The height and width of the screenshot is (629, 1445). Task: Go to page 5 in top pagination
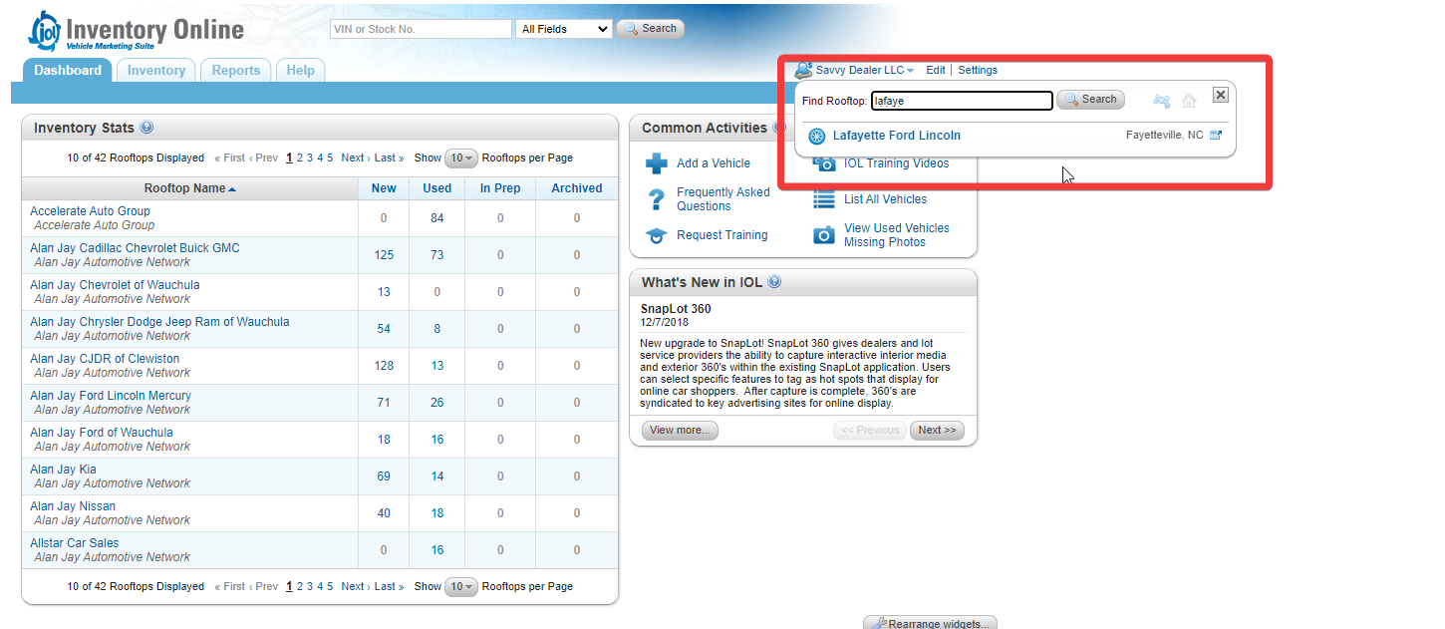point(330,157)
